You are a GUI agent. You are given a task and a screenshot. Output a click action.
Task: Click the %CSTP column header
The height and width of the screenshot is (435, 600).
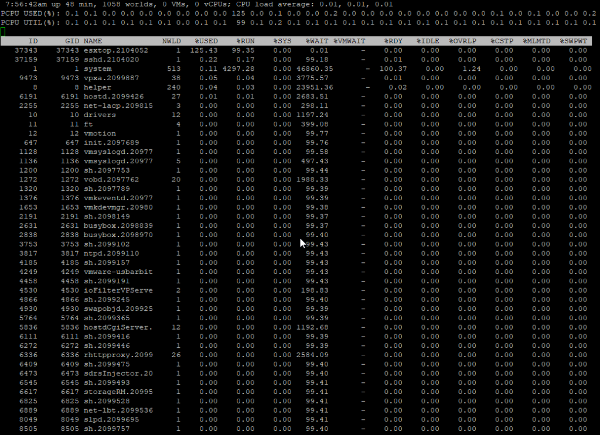point(502,41)
